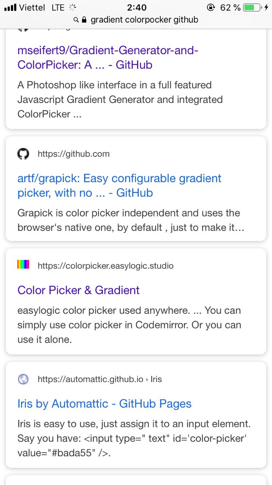This screenshot has height=485, width=272.
Task: Tap the GitHub octocat favicon
Action: coord(23,154)
